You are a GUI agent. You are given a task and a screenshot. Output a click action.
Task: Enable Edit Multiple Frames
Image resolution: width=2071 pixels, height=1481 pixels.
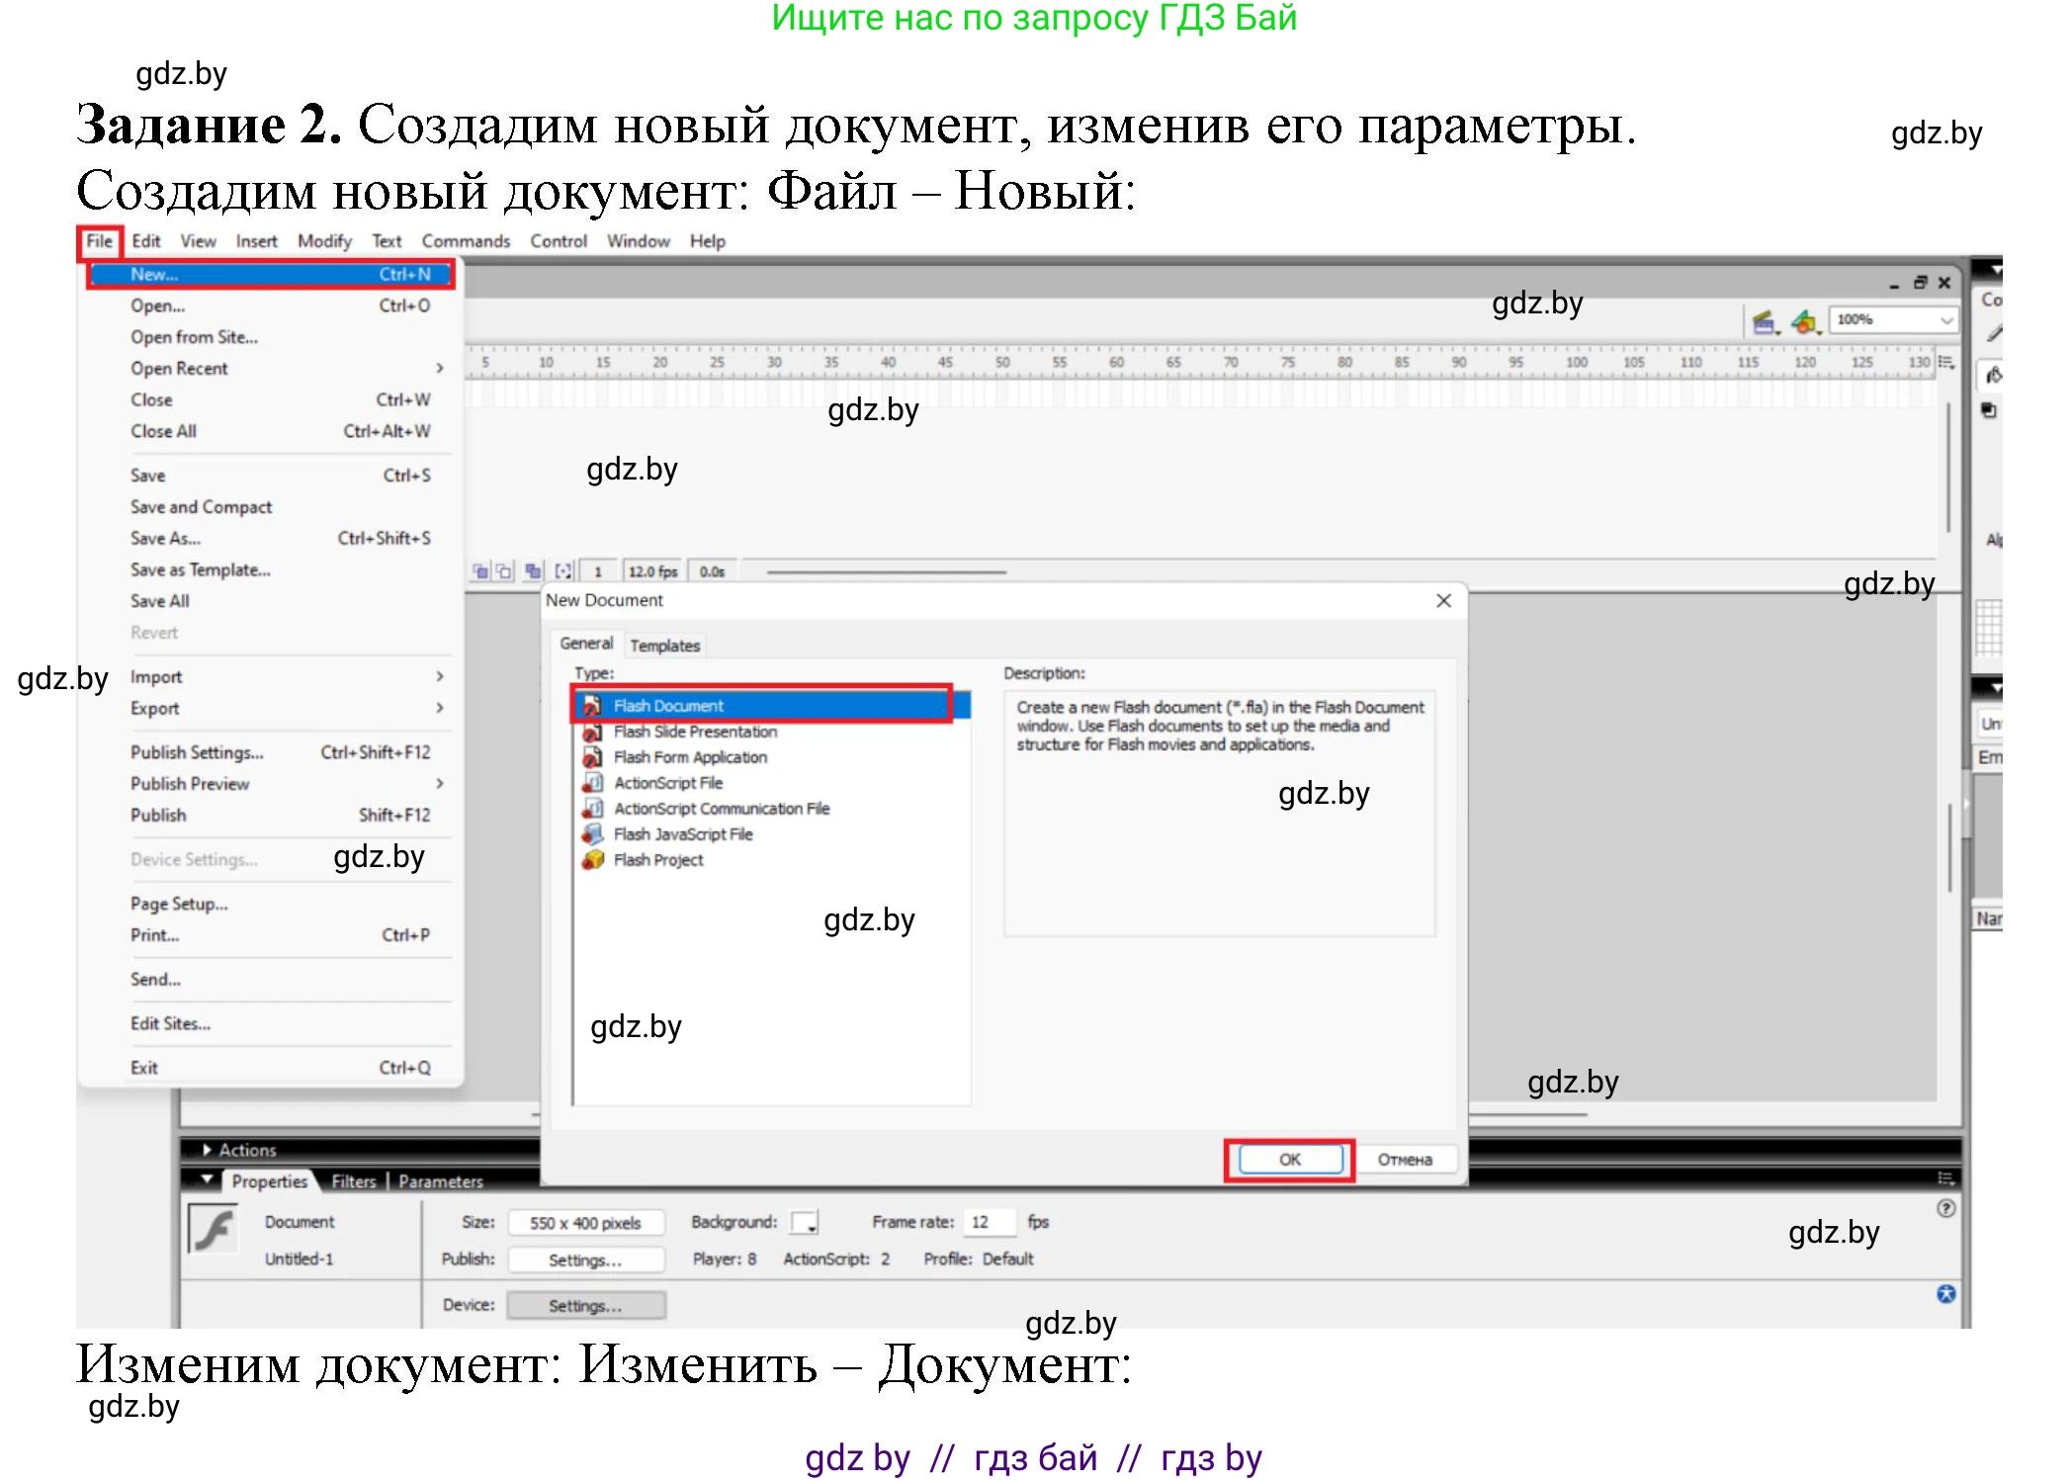click(534, 570)
